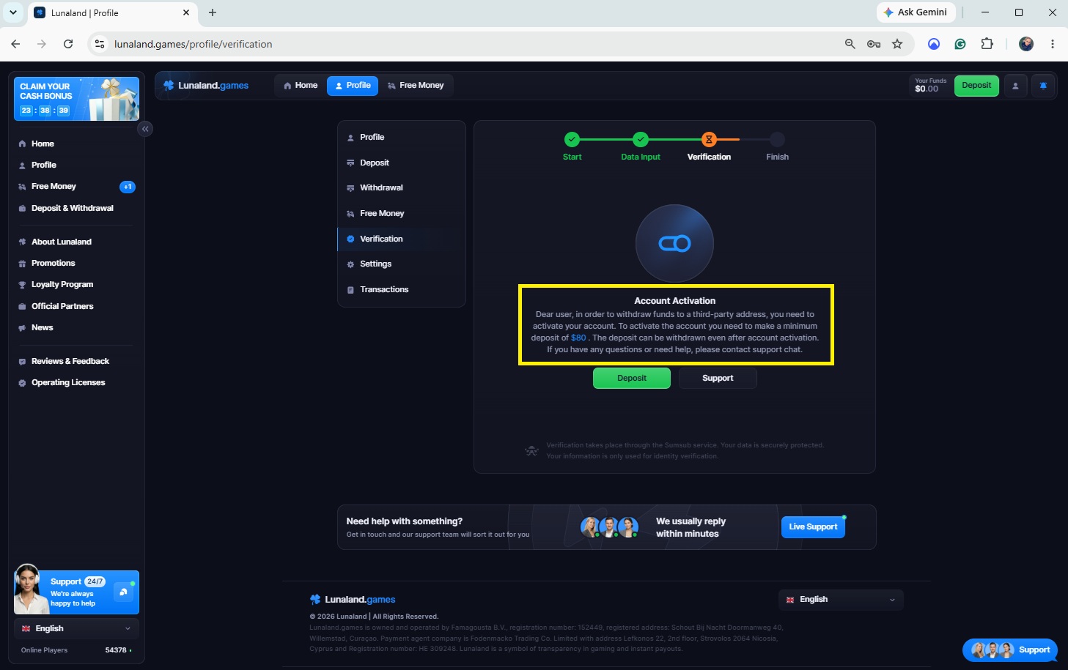This screenshot has height=670, width=1068.
Task: Click the support agent avatars in help banner
Action: [609, 527]
